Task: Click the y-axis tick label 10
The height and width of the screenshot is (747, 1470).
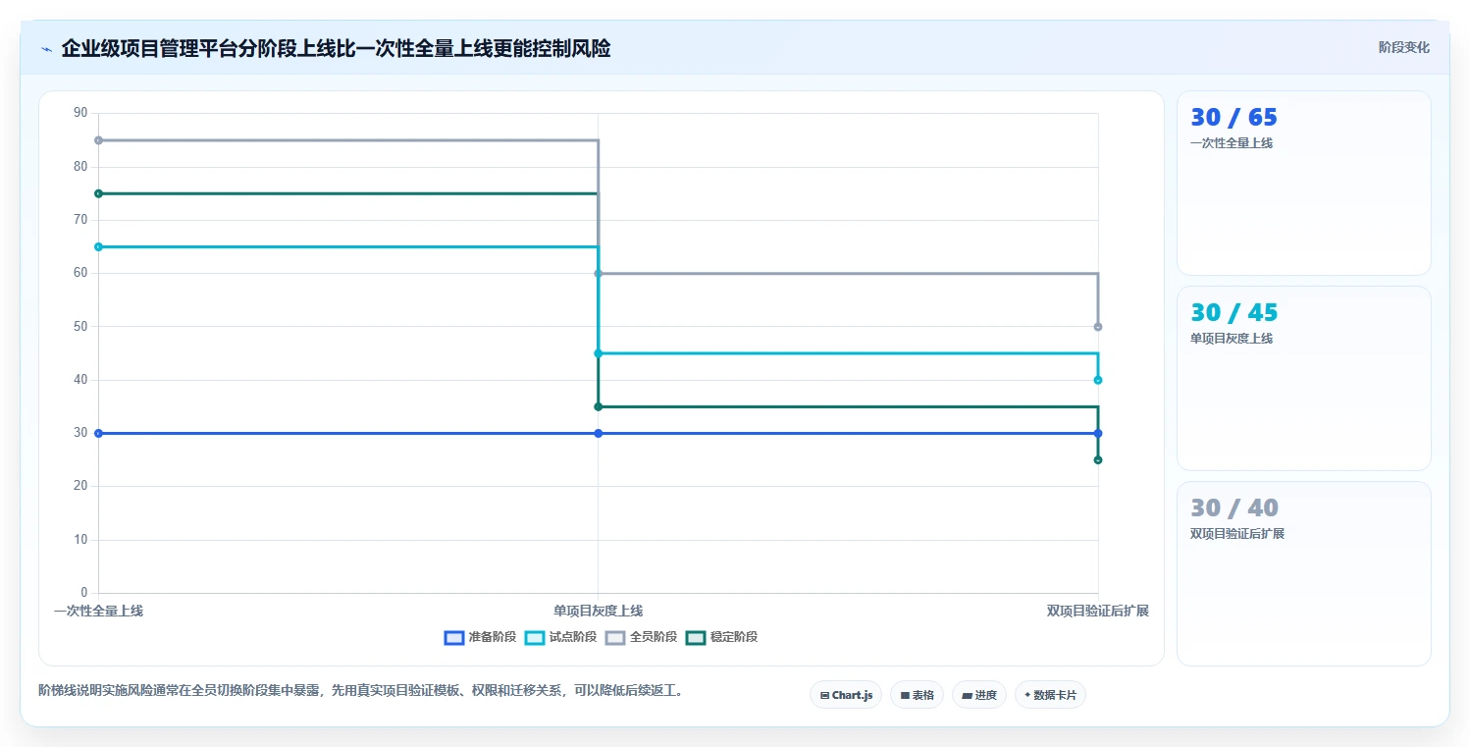Action: [x=80, y=540]
